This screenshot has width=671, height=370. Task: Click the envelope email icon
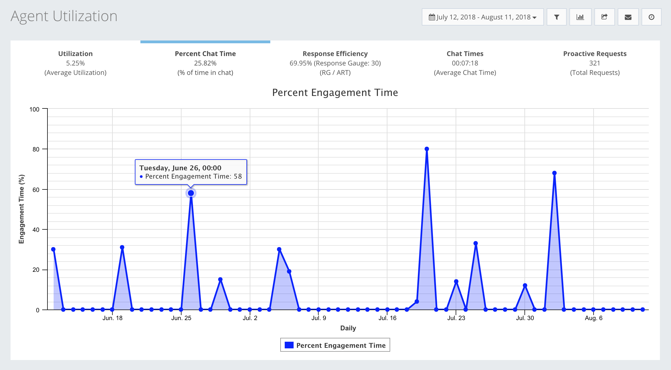[628, 17]
